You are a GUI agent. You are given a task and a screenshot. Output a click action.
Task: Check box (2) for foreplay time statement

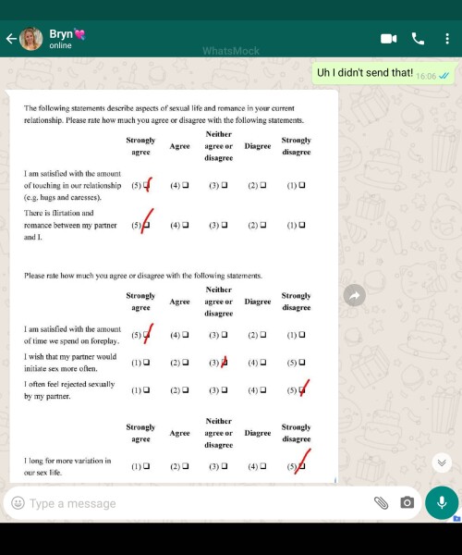click(263, 335)
